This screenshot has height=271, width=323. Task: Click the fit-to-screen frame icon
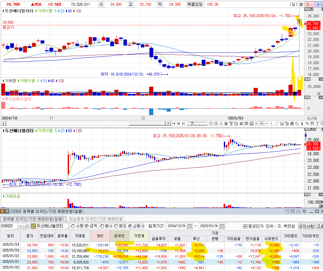pyautogui.click(x=312, y=123)
